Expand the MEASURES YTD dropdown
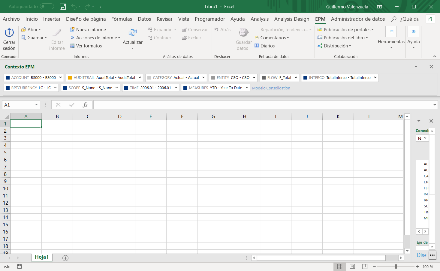This screenshot has height=271, width=440. point(247,88)
